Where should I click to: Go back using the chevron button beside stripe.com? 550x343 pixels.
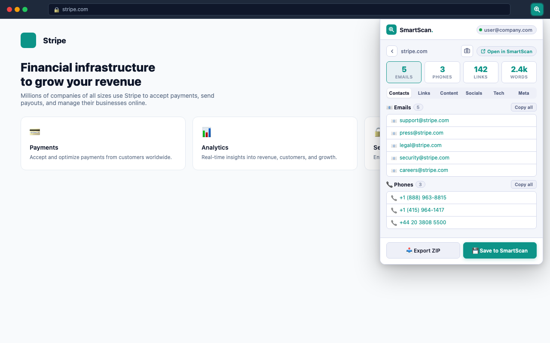392,51
